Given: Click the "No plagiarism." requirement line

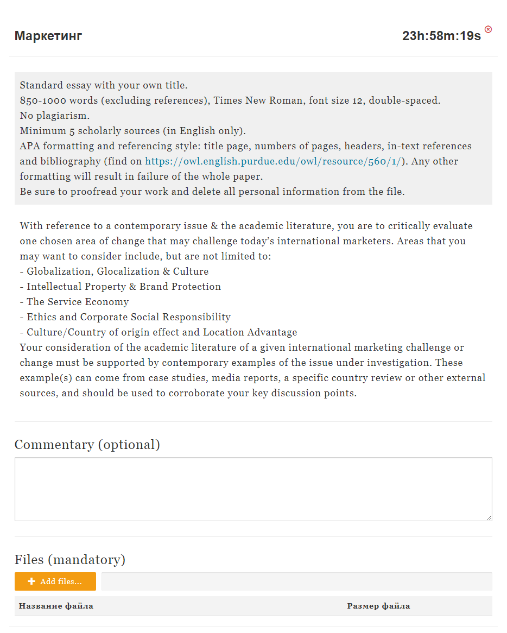Looking at the screenshot, I should click(x=55, y=116).
